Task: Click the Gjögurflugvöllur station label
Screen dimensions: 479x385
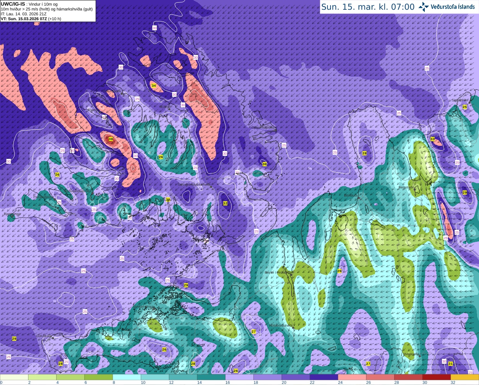Action: tap(264, 127)
